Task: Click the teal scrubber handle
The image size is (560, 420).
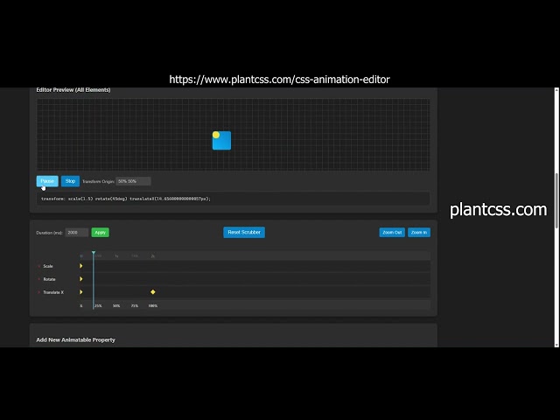Action: pos(94,253)
